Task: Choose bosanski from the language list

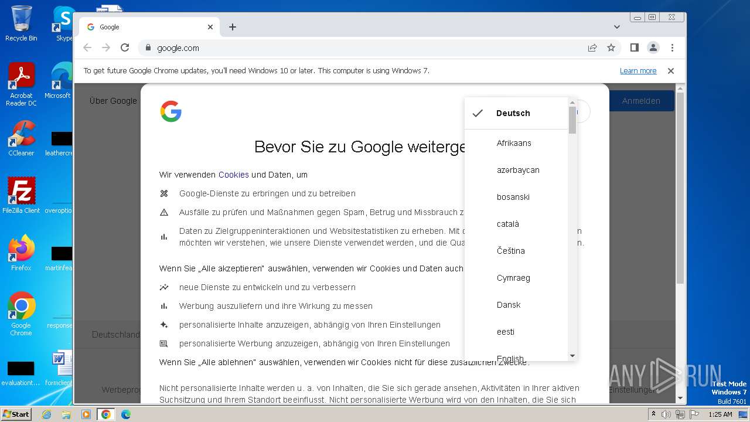Action: [x=516, y=197]
